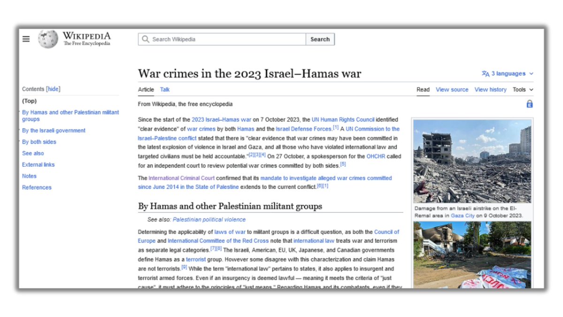563x317 pixels.
Task: Click the magnifying glass search icon
Action: point(145,39)
